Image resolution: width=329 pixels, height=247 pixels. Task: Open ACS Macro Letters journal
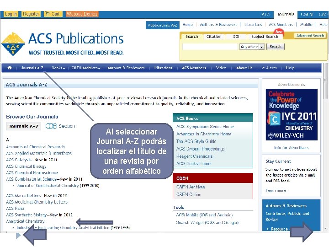pyautogui.click(x=23, y=196)
